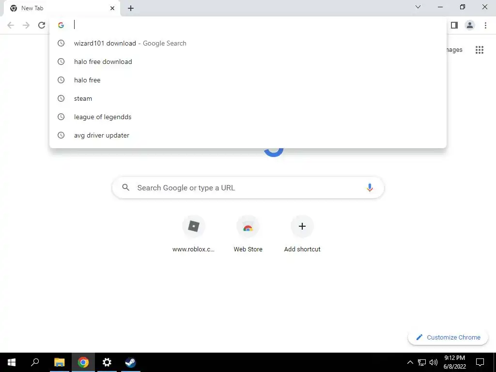Screen dimensions: 496x372
Task: Choose the 'wizard101 download' suggestion
Action: [248, 43]
